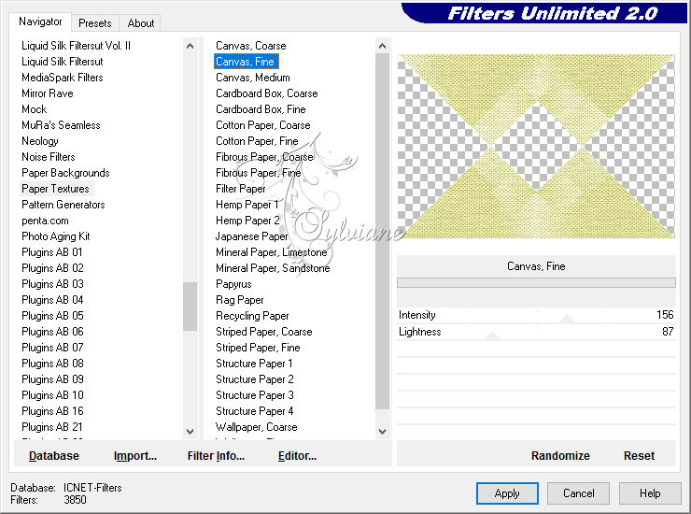This screenshot has height=514, width=691.
Task: Choose Structure Paper 1 filter
Action: pyautogui.click(x=254, y=364)
